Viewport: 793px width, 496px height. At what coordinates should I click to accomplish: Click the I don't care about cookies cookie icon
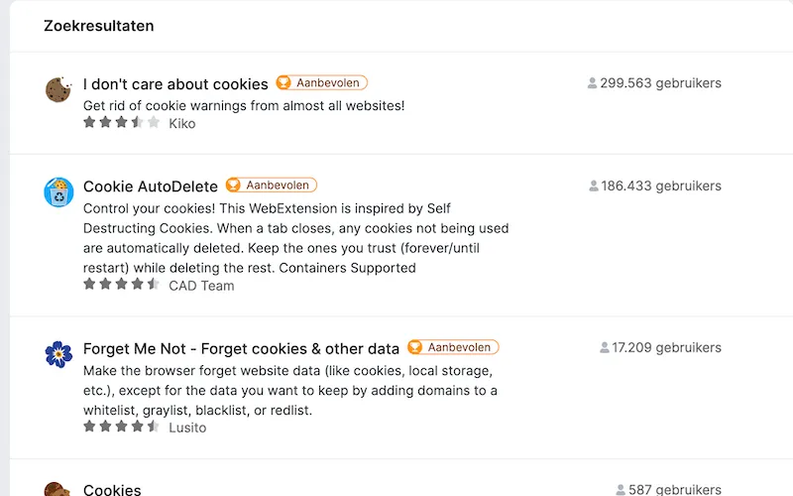[58, 89]
